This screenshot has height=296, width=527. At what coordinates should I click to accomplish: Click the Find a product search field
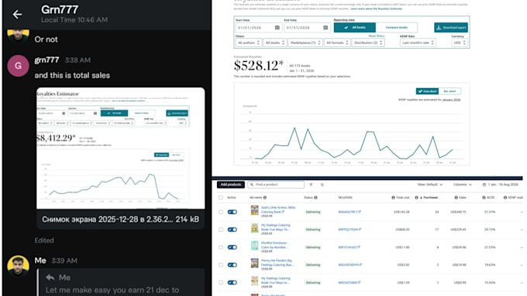pyautogui.click(x=276, y=185)
